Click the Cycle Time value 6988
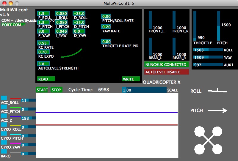Screen dimensions: 238x161 [x=104, y=90]
